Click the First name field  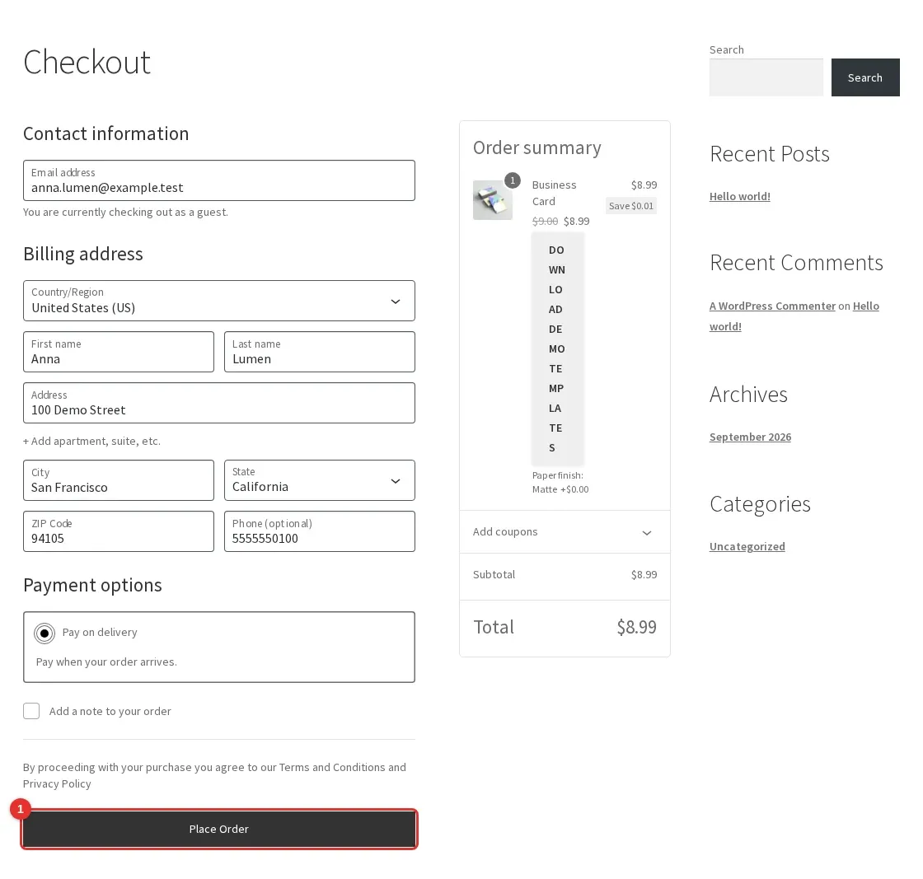pos(119,352)
